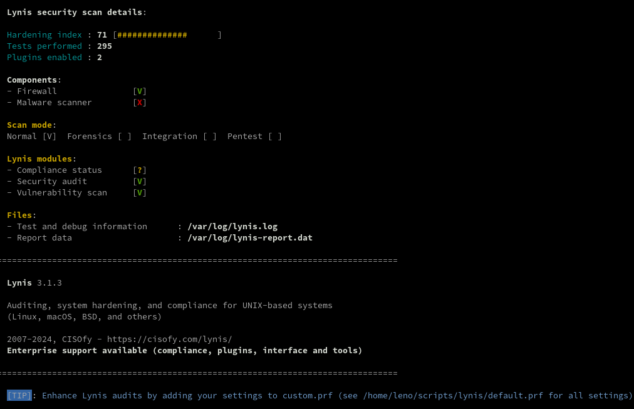Viewport: 634px width, 409px height.
Task: Open the /var/log/lynis.log file path
Action: 232,227
